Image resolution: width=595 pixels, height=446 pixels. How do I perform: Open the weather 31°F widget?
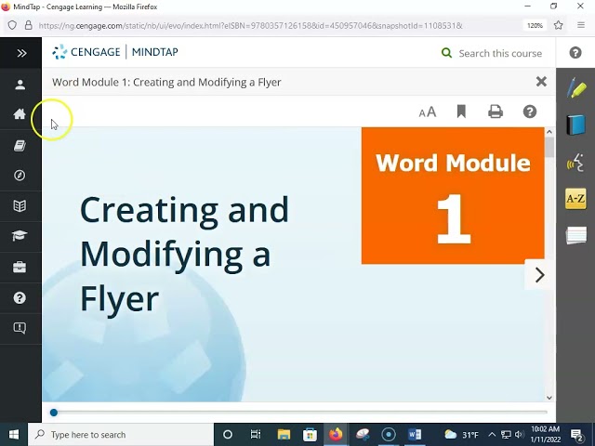point(461,435)
